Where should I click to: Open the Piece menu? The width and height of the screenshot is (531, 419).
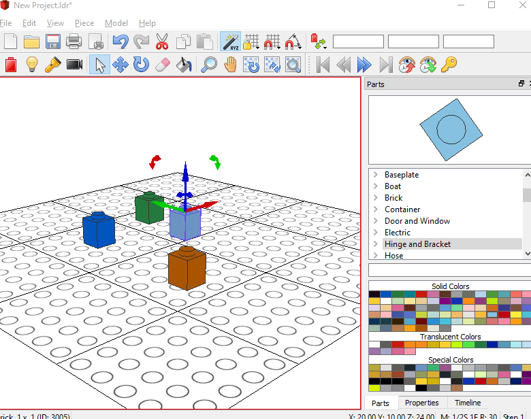(x=84, y=23)
